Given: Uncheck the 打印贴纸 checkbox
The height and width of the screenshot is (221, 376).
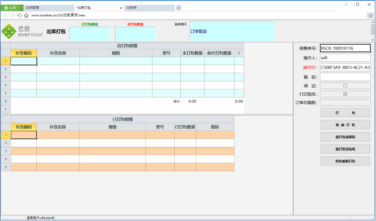Looking at the screenshot, I should (345, 94).
